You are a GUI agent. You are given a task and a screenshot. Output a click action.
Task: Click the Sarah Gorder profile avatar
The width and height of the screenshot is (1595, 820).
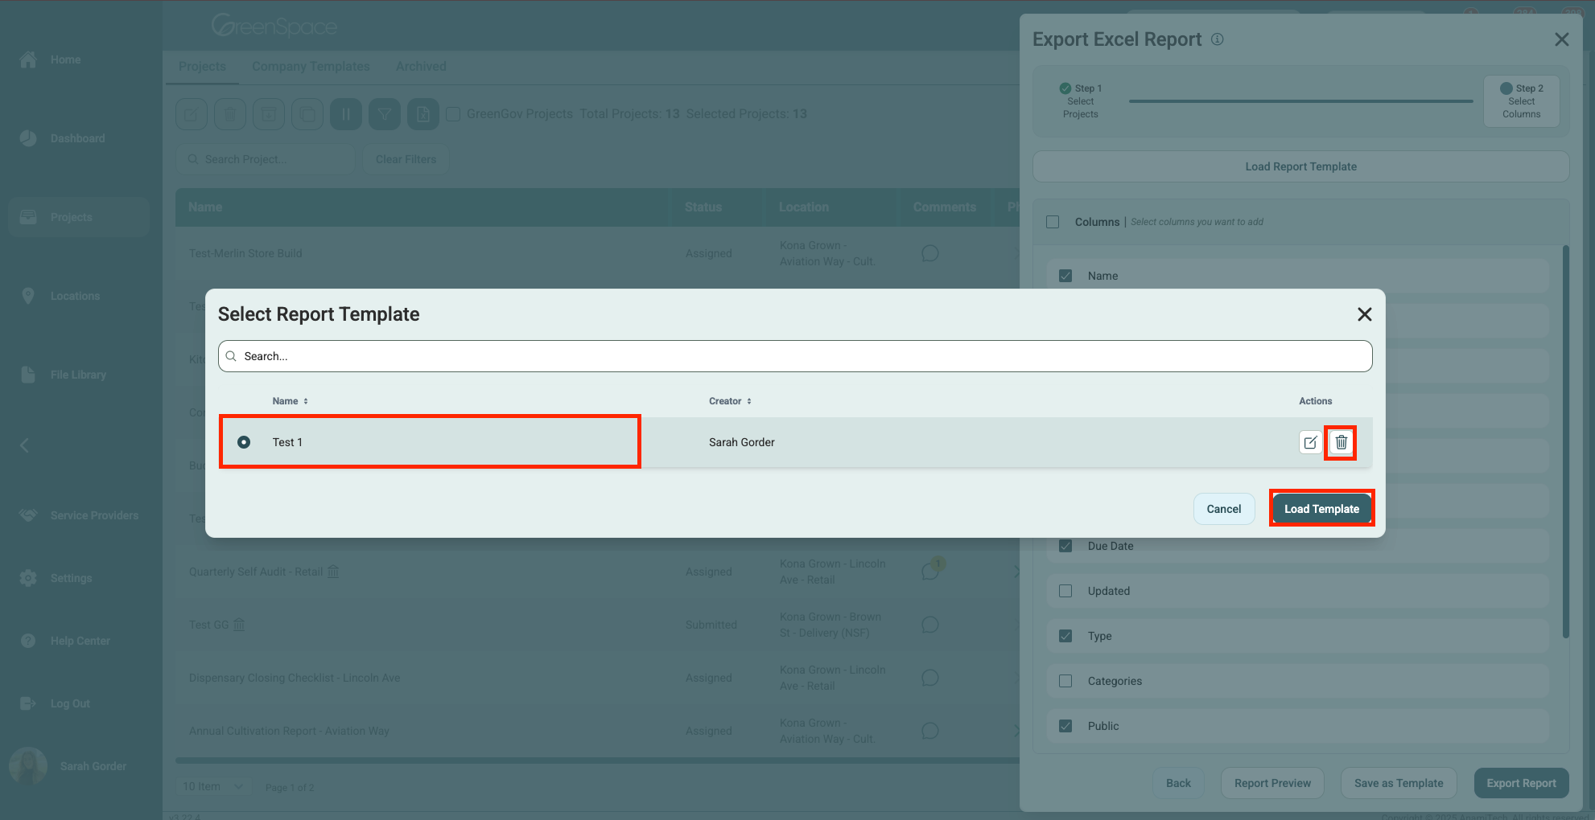[x=28, y=766]
